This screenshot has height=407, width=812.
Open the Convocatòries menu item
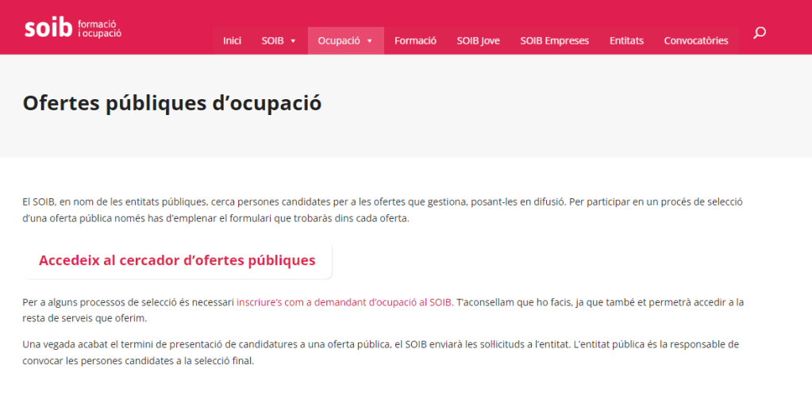coord(695,40)
